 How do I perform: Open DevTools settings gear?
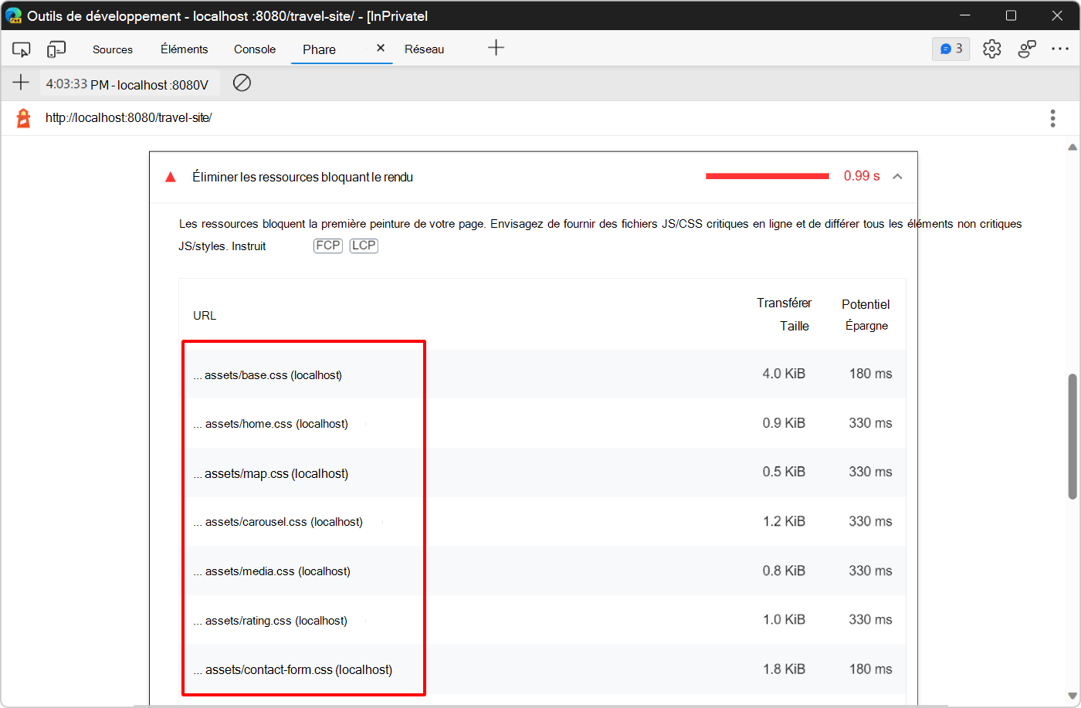pos(992,49)
